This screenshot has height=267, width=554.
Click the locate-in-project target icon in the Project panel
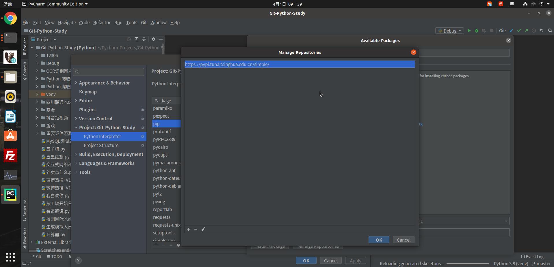(129, 39)
